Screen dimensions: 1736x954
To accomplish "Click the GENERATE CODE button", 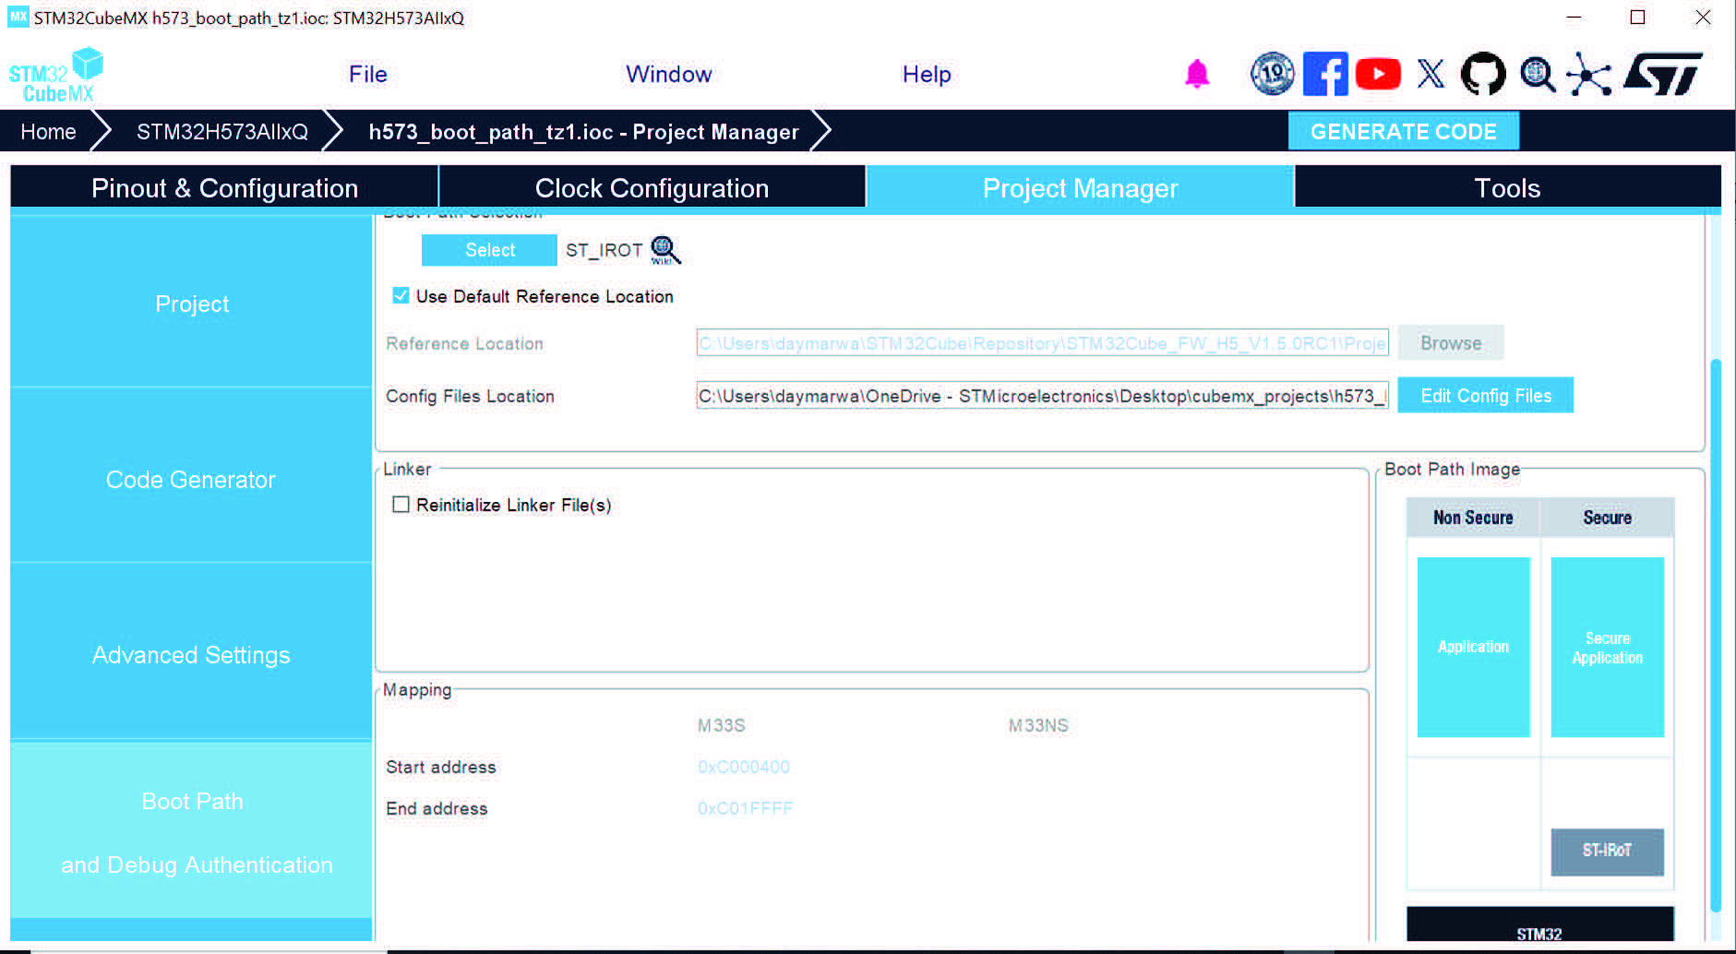I will (x=1404, y=131).
